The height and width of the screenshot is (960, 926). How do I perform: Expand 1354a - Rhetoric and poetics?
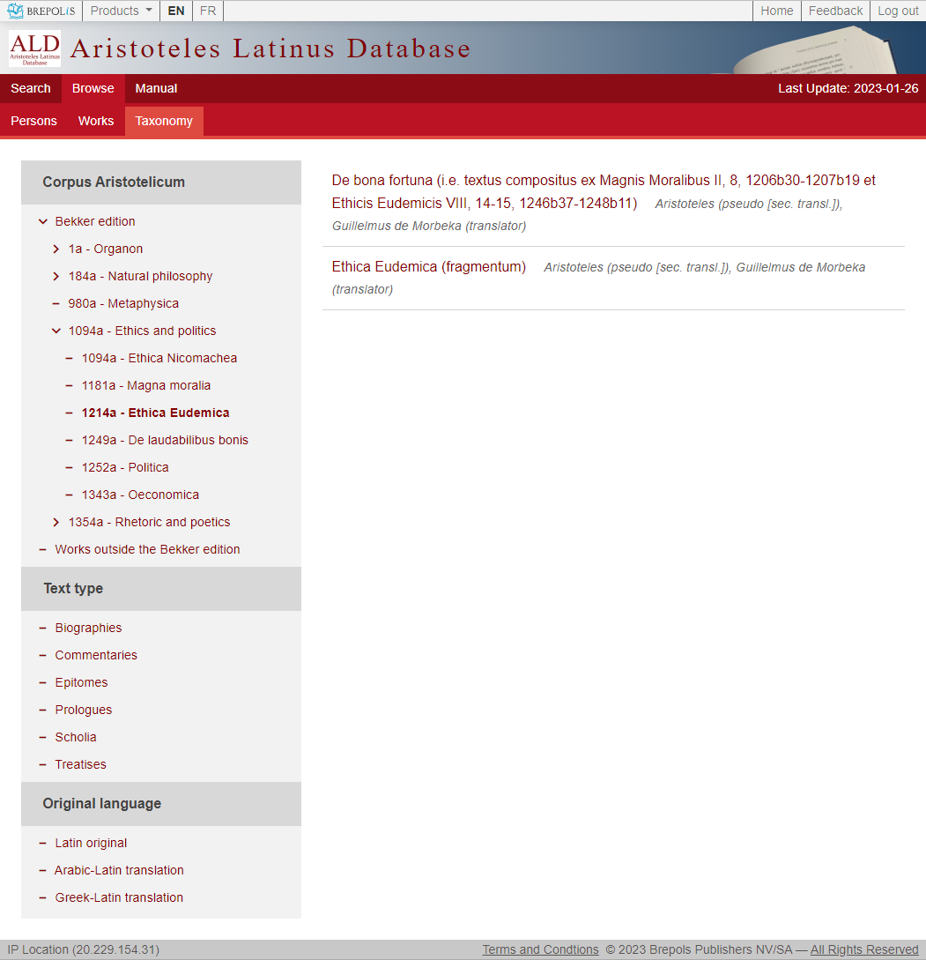click(56, 522)
